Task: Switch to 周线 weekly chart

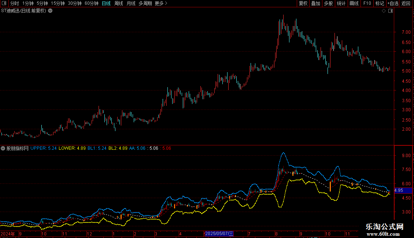Action: (119, 3)
